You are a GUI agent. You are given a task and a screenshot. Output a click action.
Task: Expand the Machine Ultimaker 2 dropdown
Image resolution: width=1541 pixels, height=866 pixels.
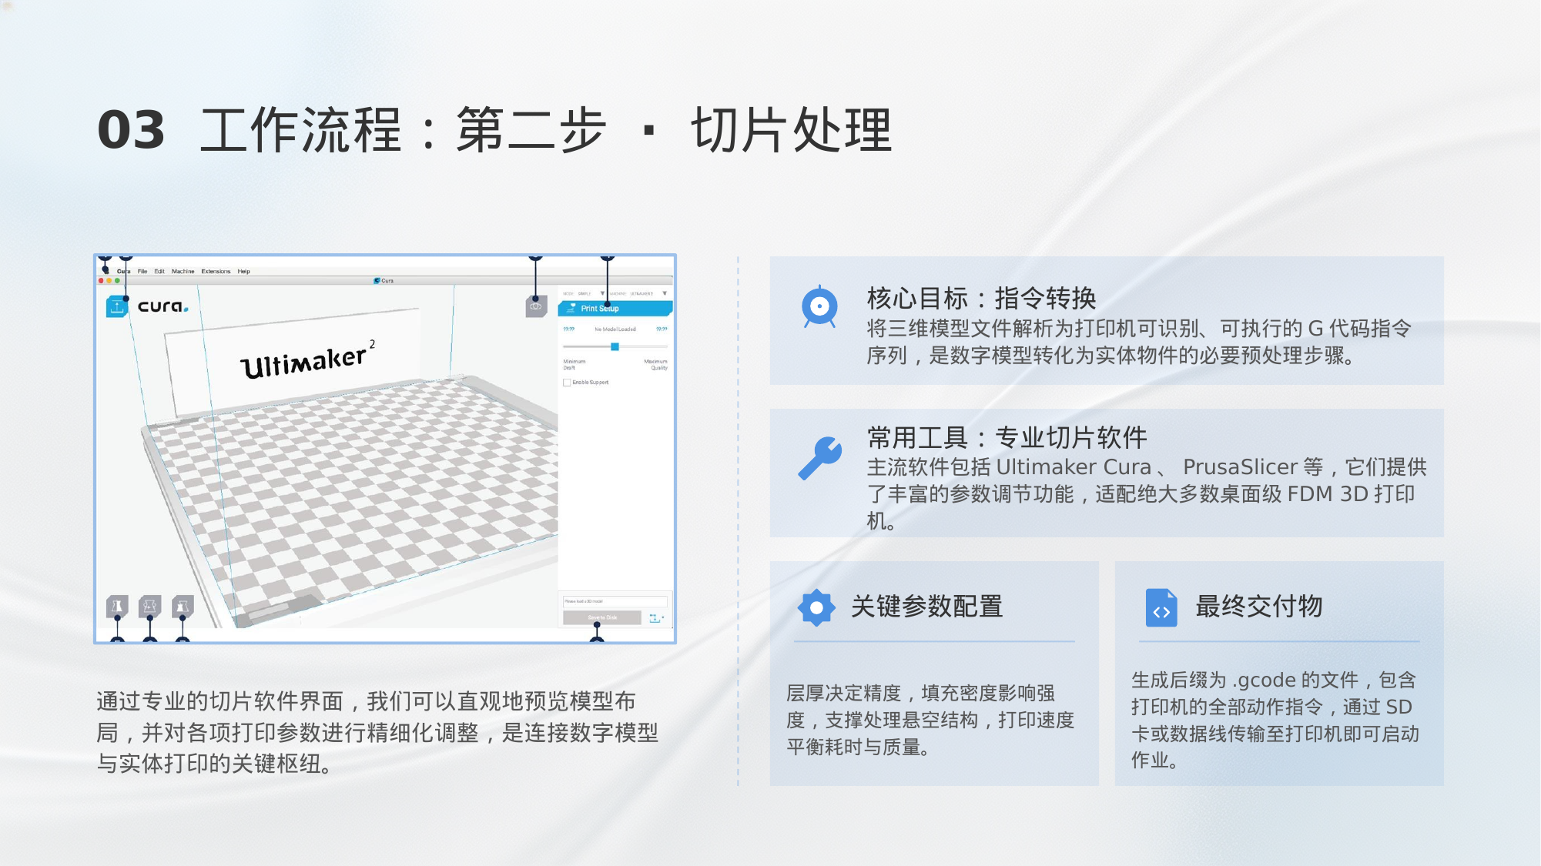(x=638, y=293)
